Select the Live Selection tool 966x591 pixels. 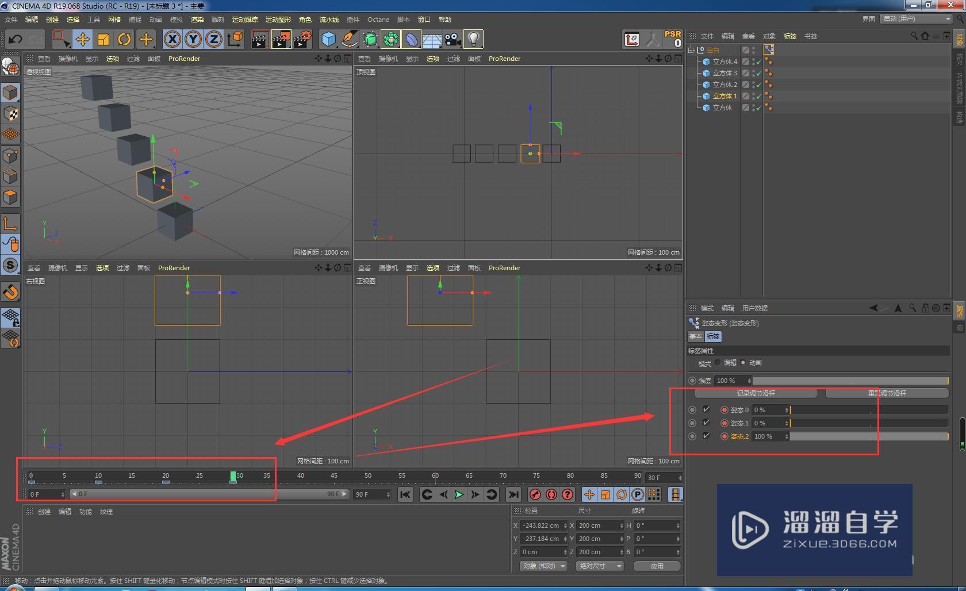pyautogui.click(x=60, y=39)
